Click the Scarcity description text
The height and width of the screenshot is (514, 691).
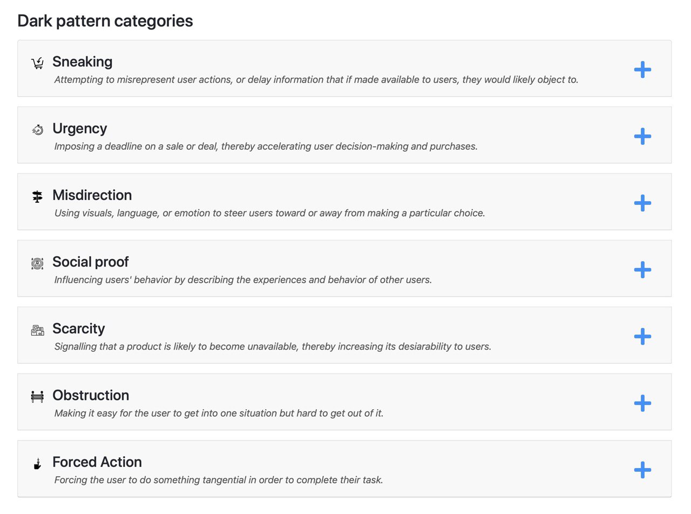tap(273, 346)
